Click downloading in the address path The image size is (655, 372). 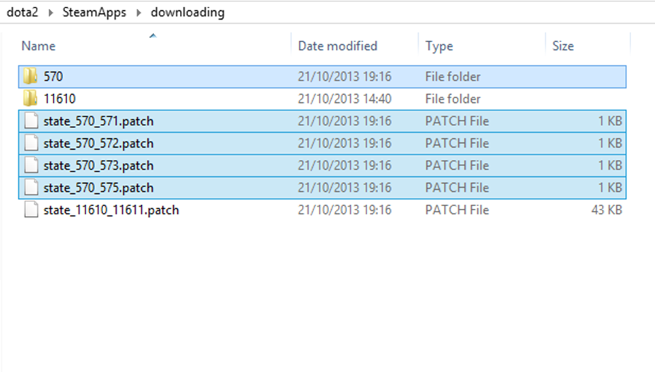pos(187,13)
